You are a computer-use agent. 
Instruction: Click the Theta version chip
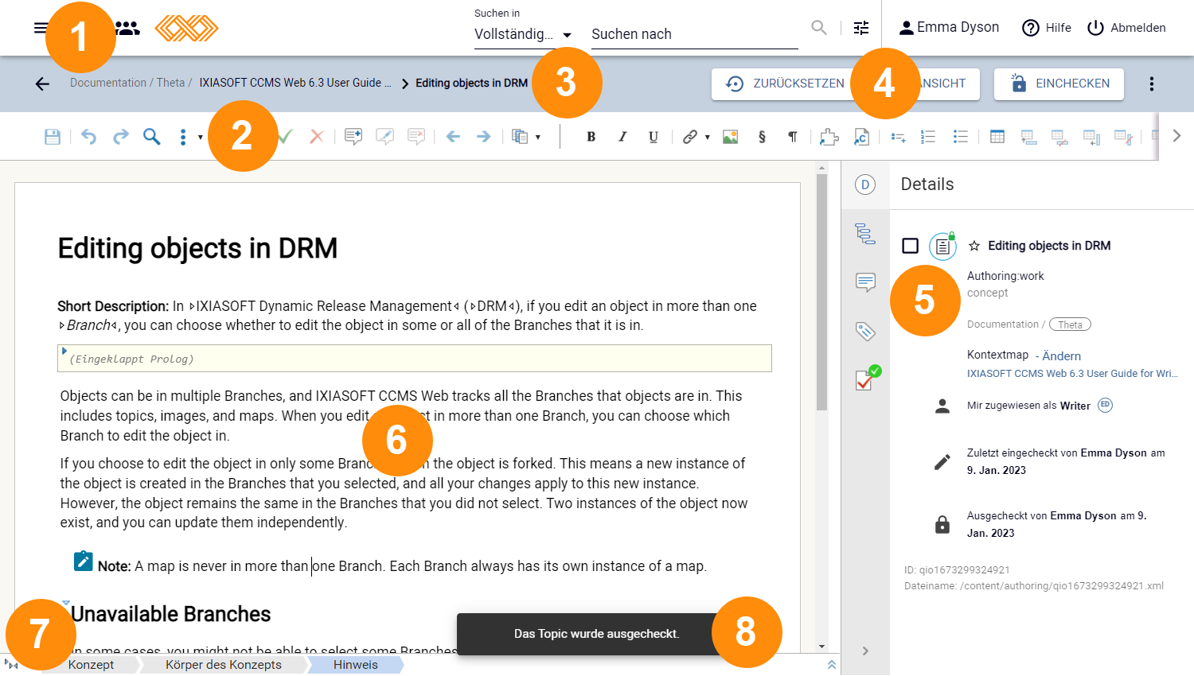[1070, 324]
